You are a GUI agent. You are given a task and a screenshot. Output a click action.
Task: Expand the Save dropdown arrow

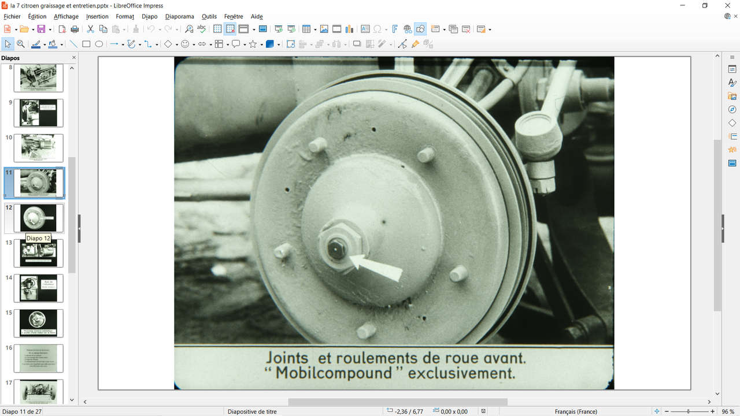click(50, 29)
